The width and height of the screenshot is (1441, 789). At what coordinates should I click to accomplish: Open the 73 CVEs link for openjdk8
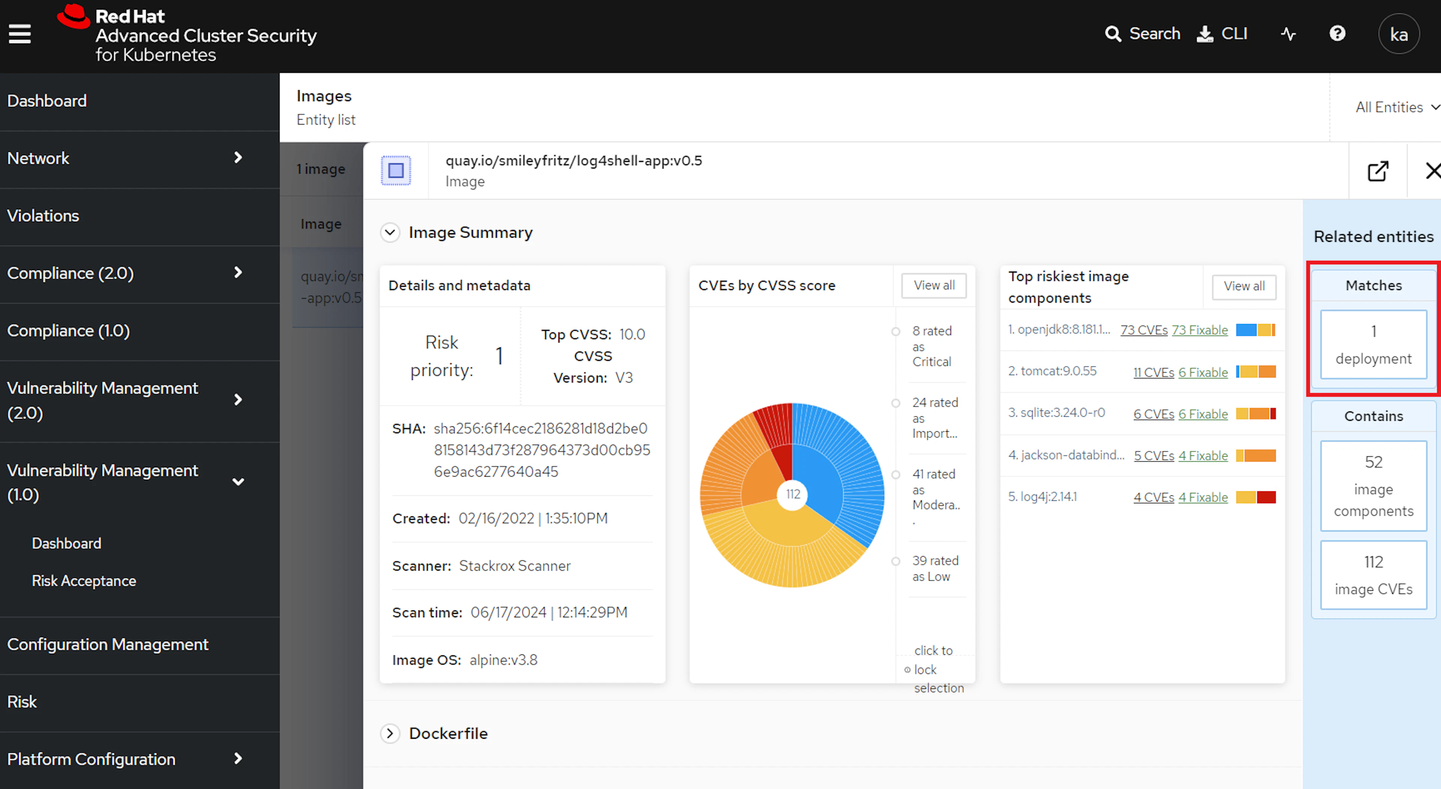tap(1143, 330)
